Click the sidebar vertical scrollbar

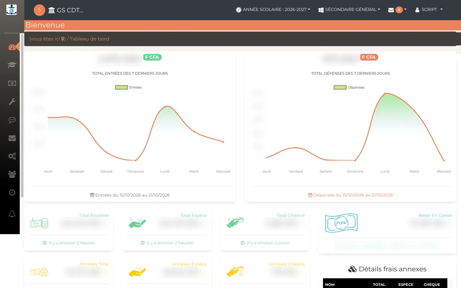[22, 115]
